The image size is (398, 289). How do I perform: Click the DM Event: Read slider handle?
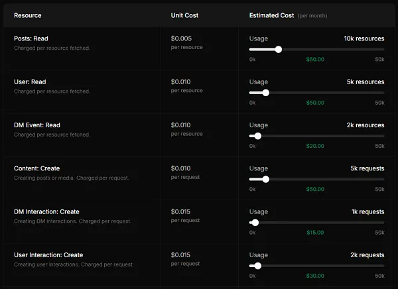pos(258,136)
